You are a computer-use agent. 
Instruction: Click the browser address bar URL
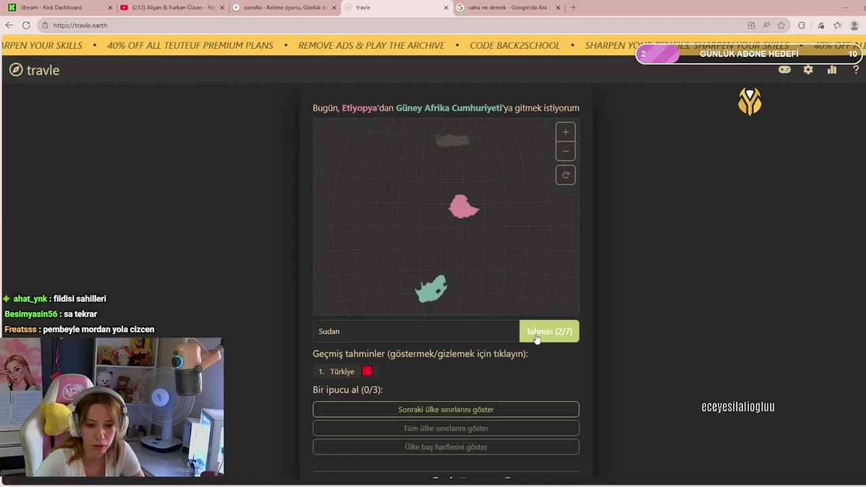[x=80, y=25]
